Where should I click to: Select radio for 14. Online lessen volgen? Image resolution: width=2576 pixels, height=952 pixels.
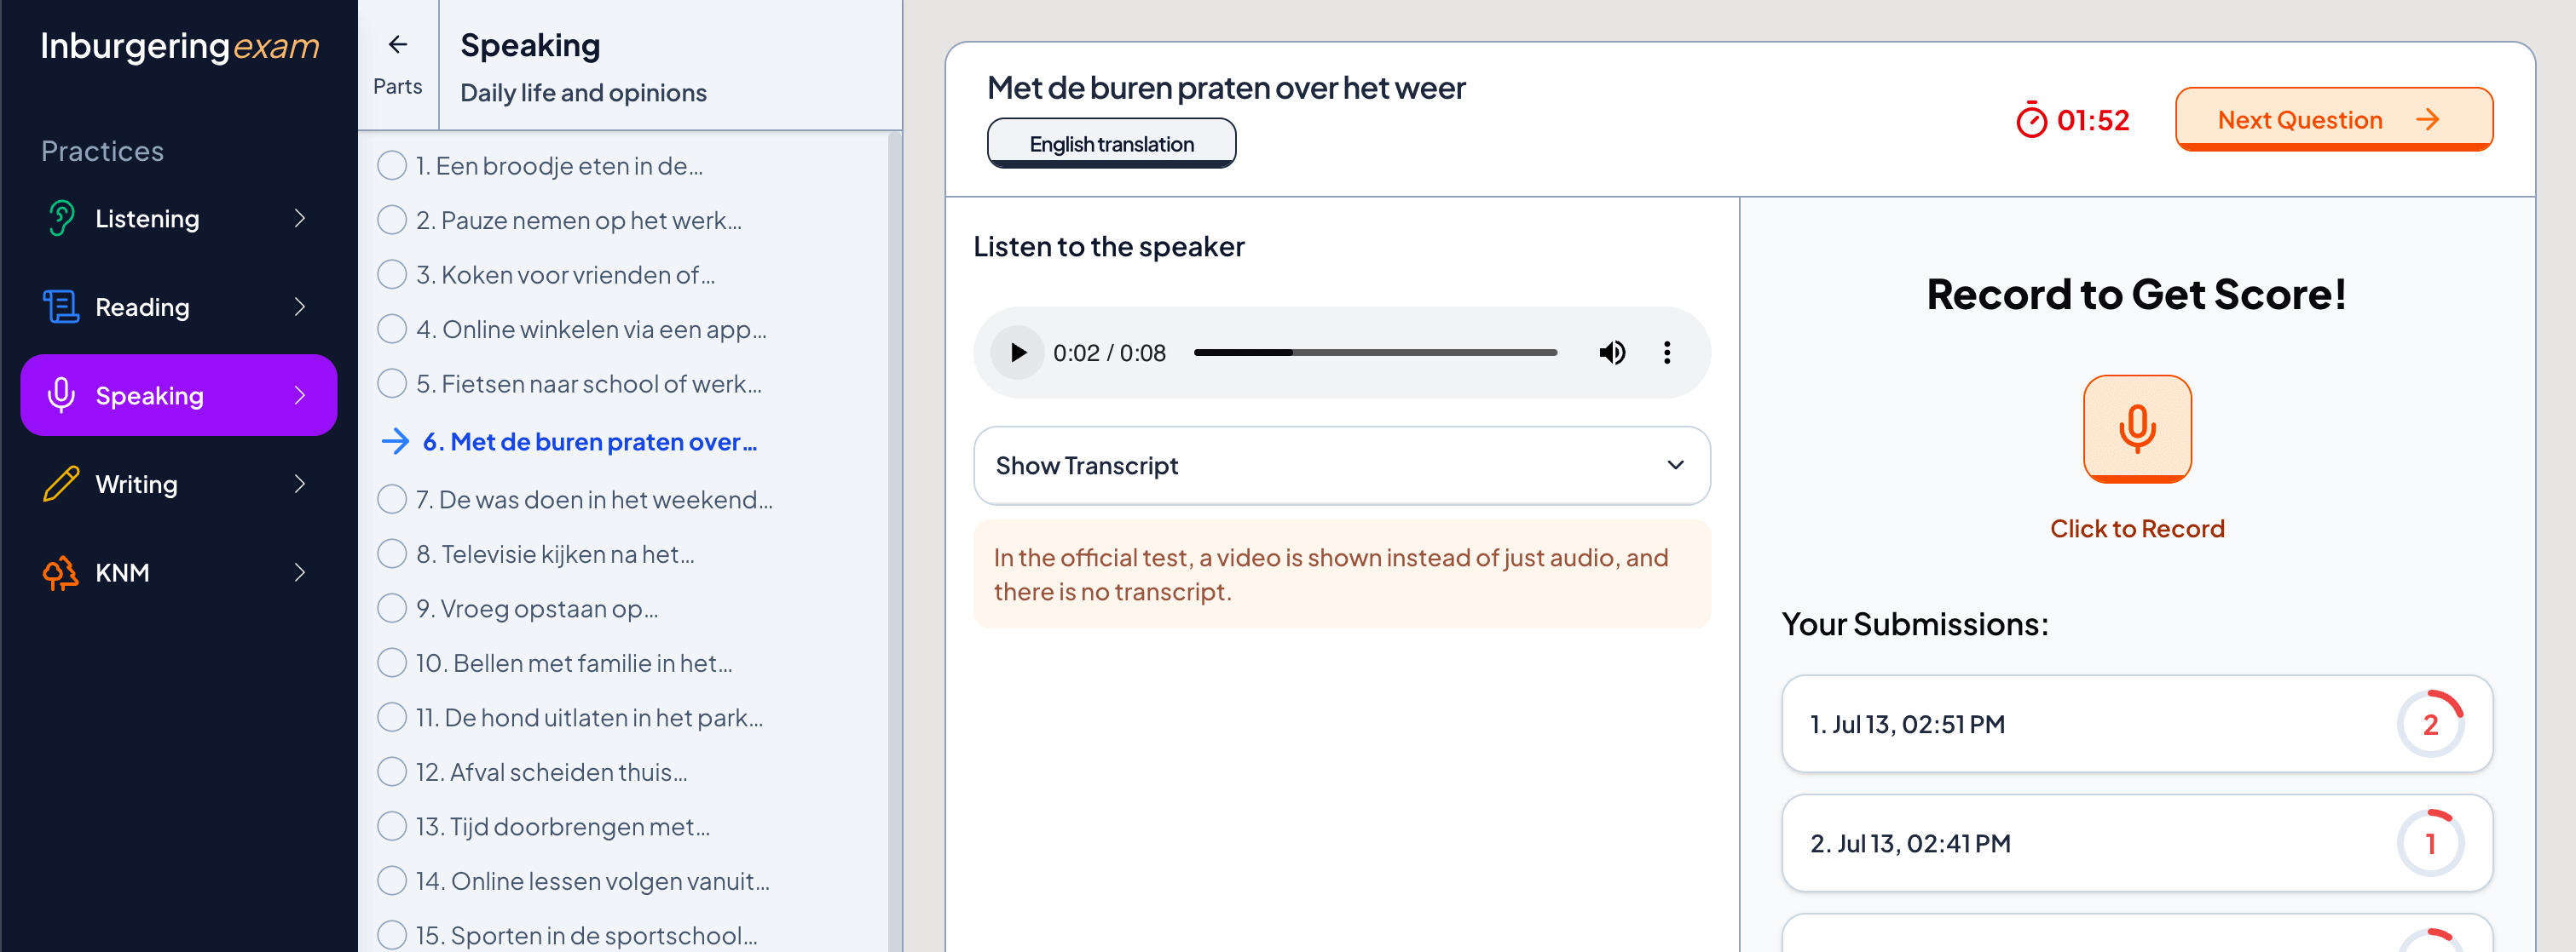point(392,880)
